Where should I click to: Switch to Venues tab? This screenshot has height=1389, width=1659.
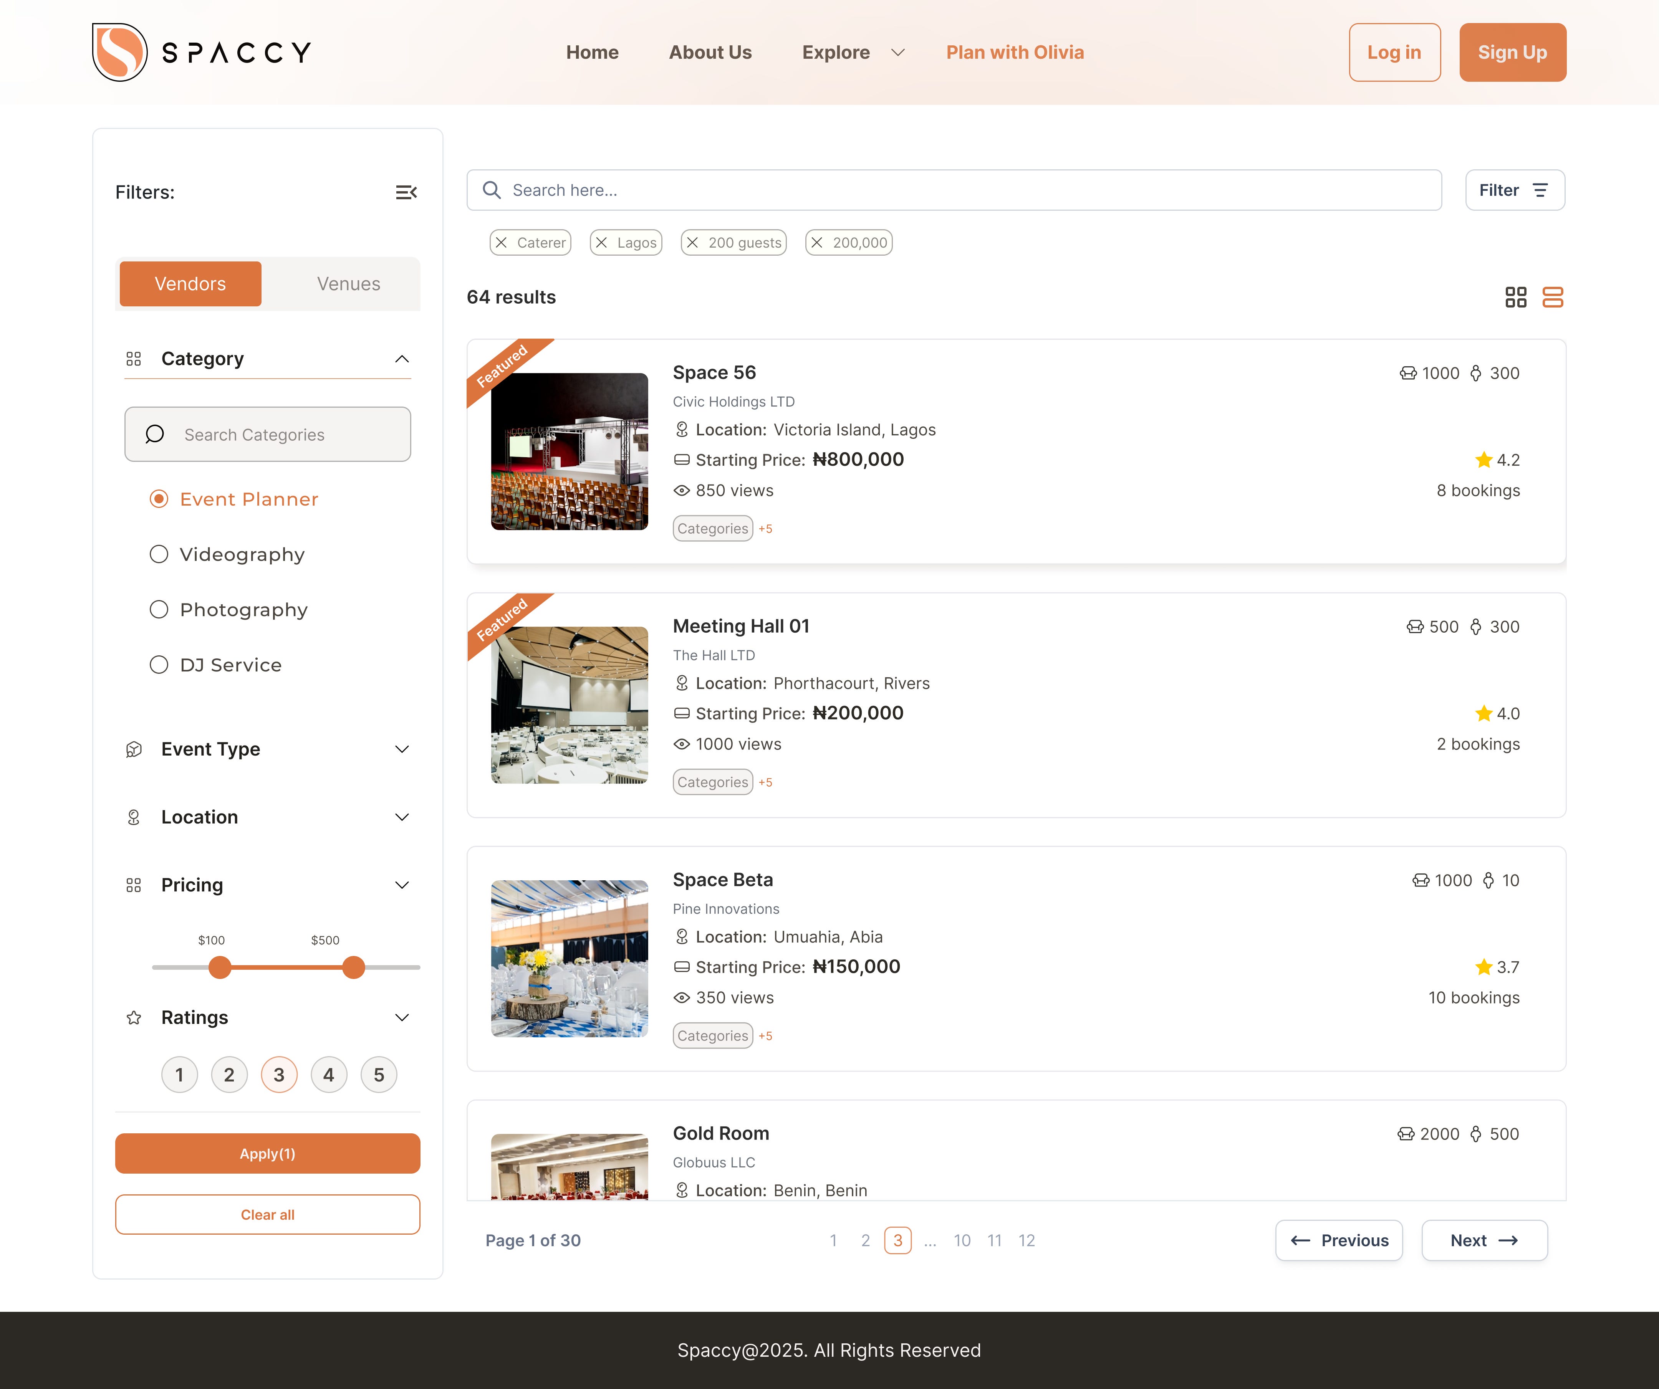(348, 283)
